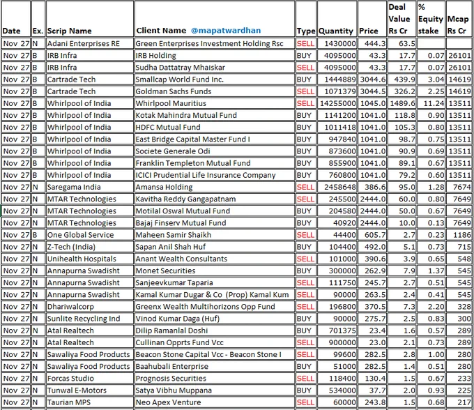Select 'Dilip Ramanlal Doshi' cell
474x410 pixels.
click(215, 331)
